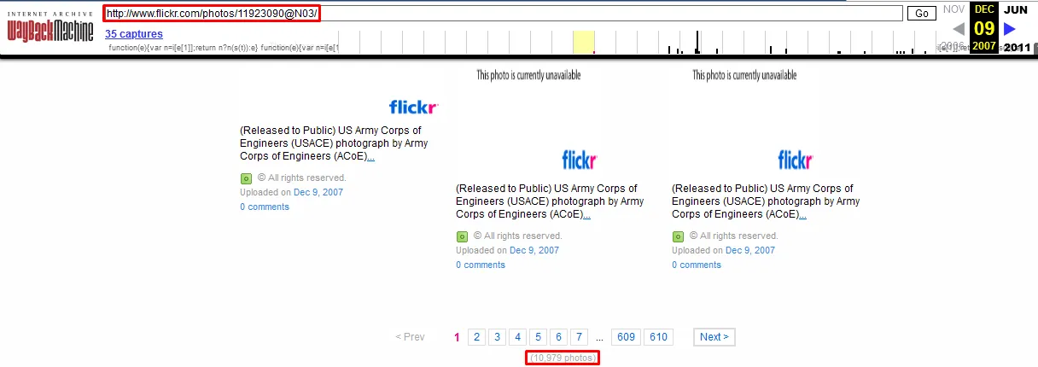
Task: Click the Wayback URL input field
Action: pos(503,14)
